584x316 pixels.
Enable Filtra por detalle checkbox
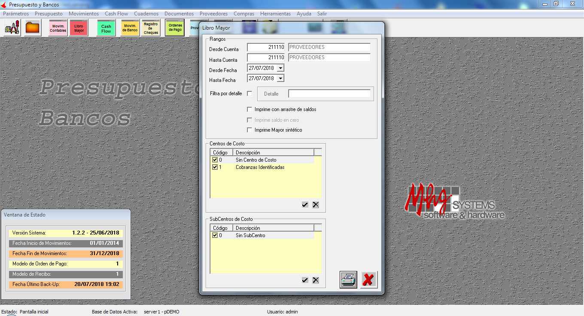(x=249, y=93)
